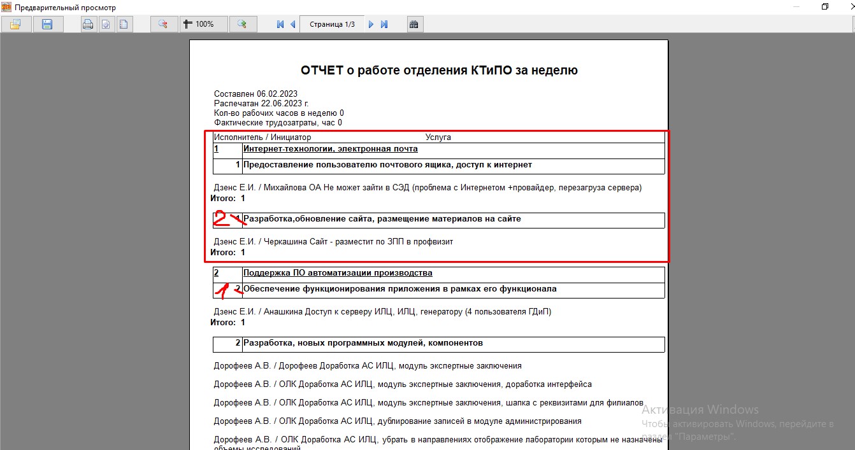Minimize the Предварительный просмотр window
This screenshot has width=855, height=450.
tap(796, 7)
